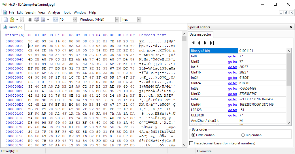This screenshot has width=295, height=154.
Task: Open the Search menu
Action: point(30,12)
